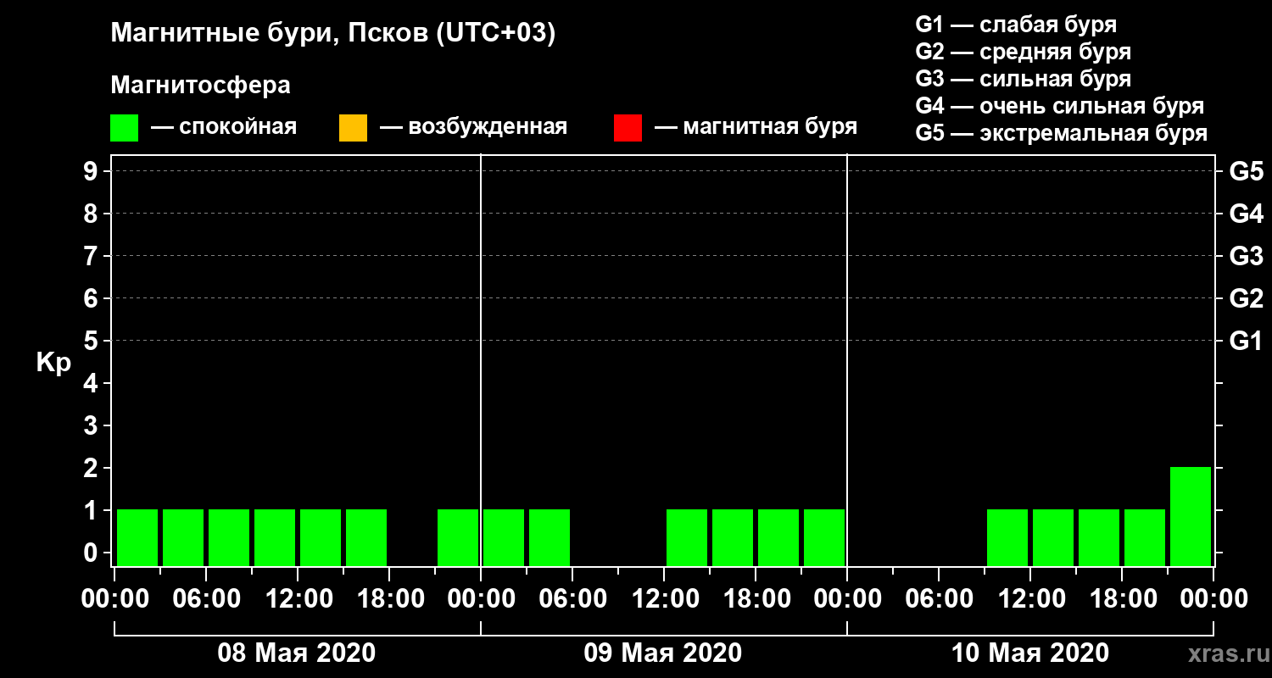Click the 12:00–15:00 bar on 09 Мая
Image resolution: width=1272 pixels, height=678 pixels.
point(687,537)
